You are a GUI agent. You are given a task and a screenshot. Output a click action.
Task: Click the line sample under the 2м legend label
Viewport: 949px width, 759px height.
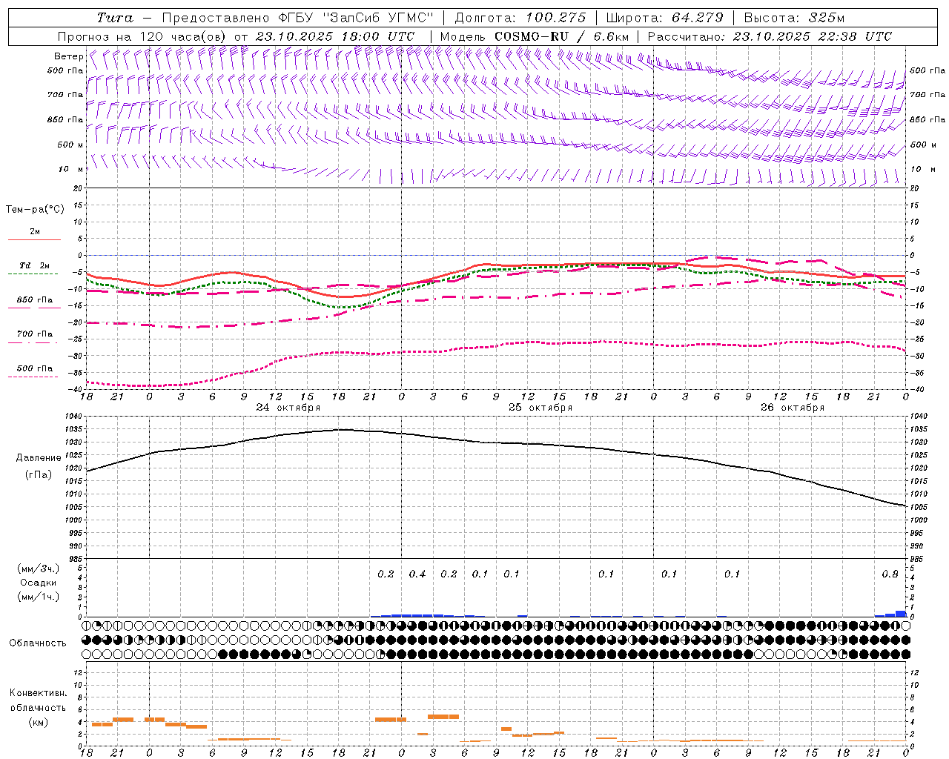point(34,240)
